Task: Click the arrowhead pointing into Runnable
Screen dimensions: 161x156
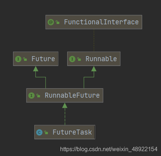Action: coord(94,69)
